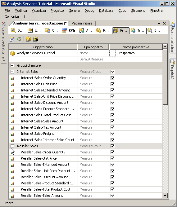Switch to the Tr... translations tab
This screenshot has width=177, height=207.
point(138,30)
